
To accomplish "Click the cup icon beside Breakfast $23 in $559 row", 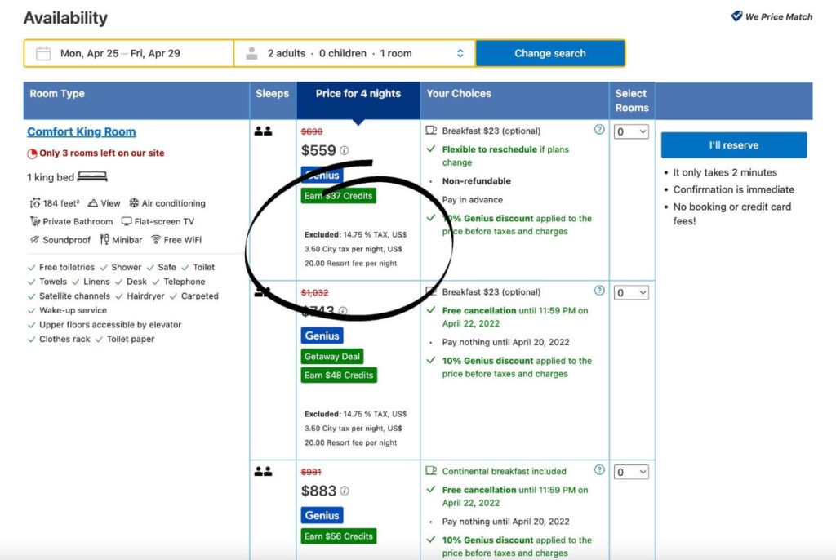I will coord(431,131).
